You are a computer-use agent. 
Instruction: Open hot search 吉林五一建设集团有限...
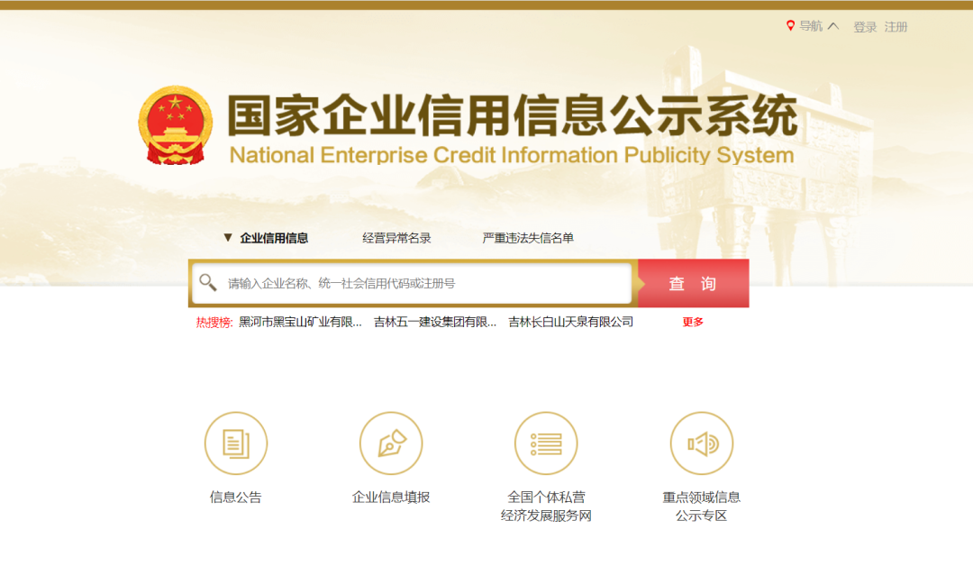coord(435,322)
